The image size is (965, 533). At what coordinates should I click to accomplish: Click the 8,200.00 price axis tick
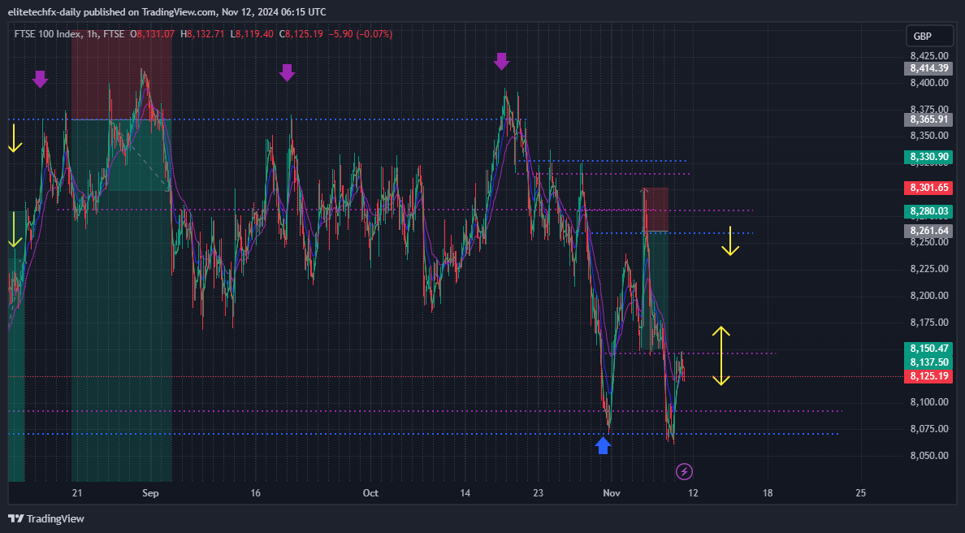929,296
